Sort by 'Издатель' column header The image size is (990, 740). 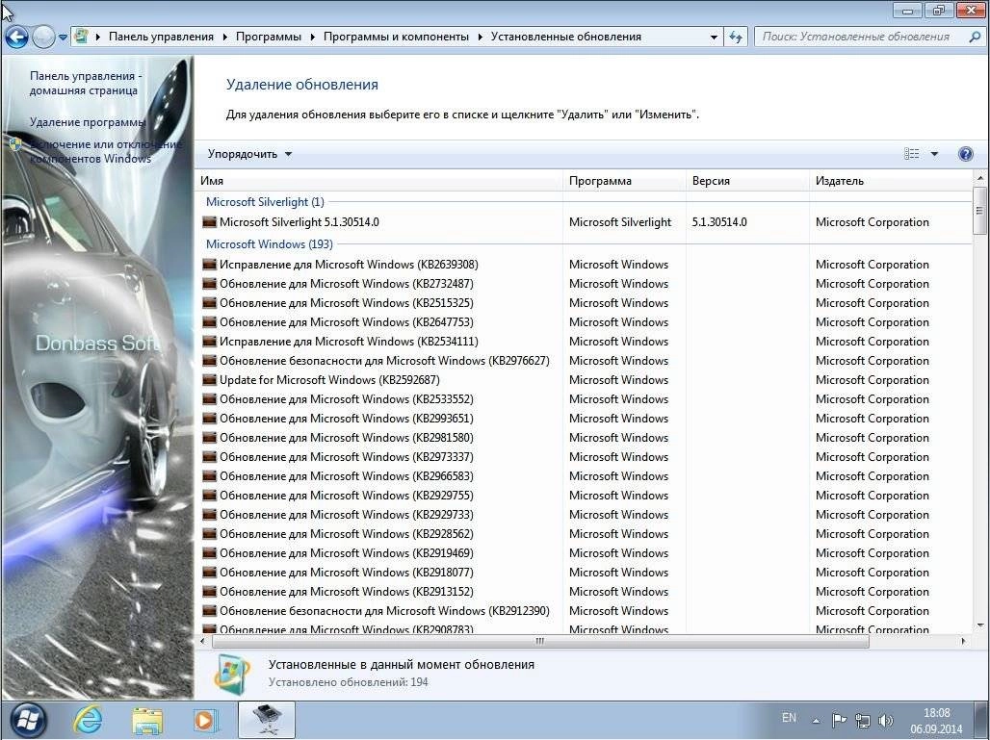890,180
